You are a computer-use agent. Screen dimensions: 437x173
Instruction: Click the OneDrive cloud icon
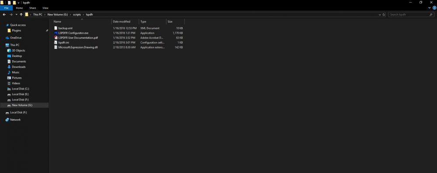[x=7, y=38]
